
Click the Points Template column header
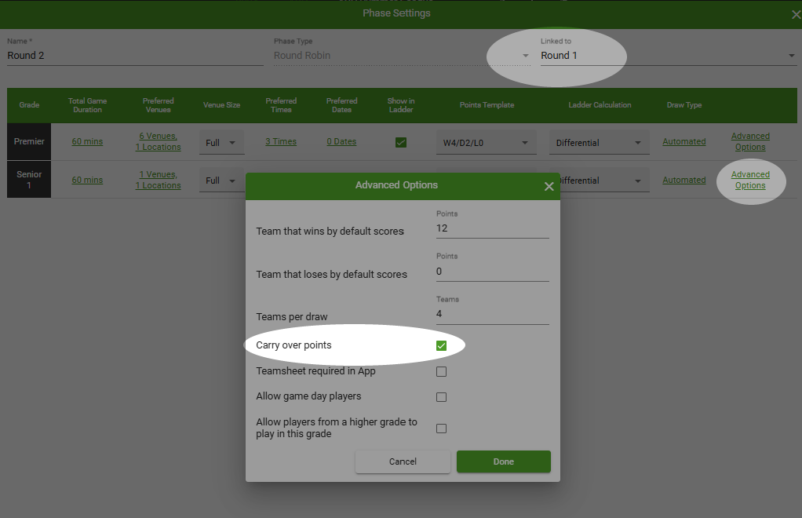(487, 105)
